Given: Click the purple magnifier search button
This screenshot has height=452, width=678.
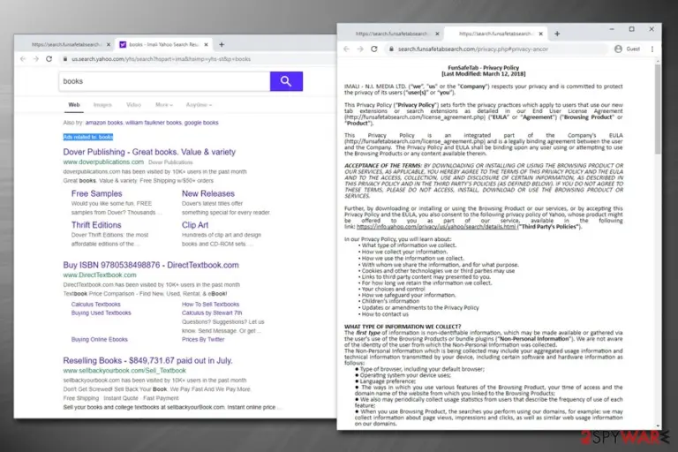Looking at the screenshot, I should click(286, 81).
